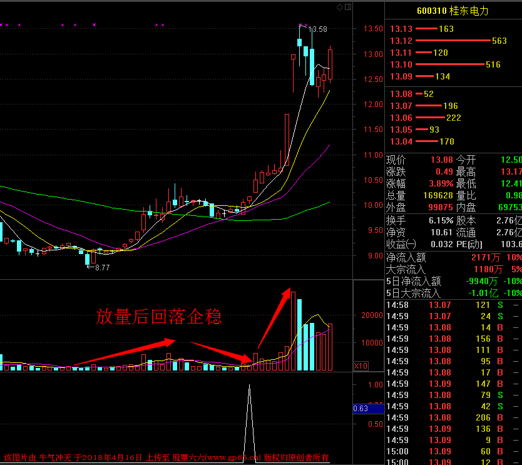522x465 pixels.
Task: Click the 13.50 price axis label
Action: [x=372, y=28]
